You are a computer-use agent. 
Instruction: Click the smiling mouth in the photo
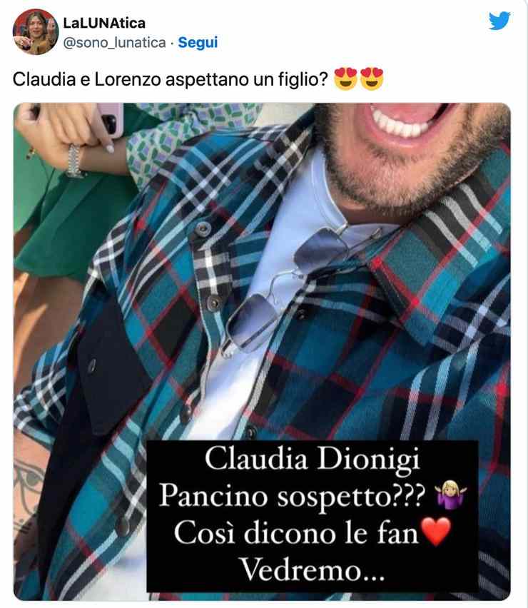403,119
